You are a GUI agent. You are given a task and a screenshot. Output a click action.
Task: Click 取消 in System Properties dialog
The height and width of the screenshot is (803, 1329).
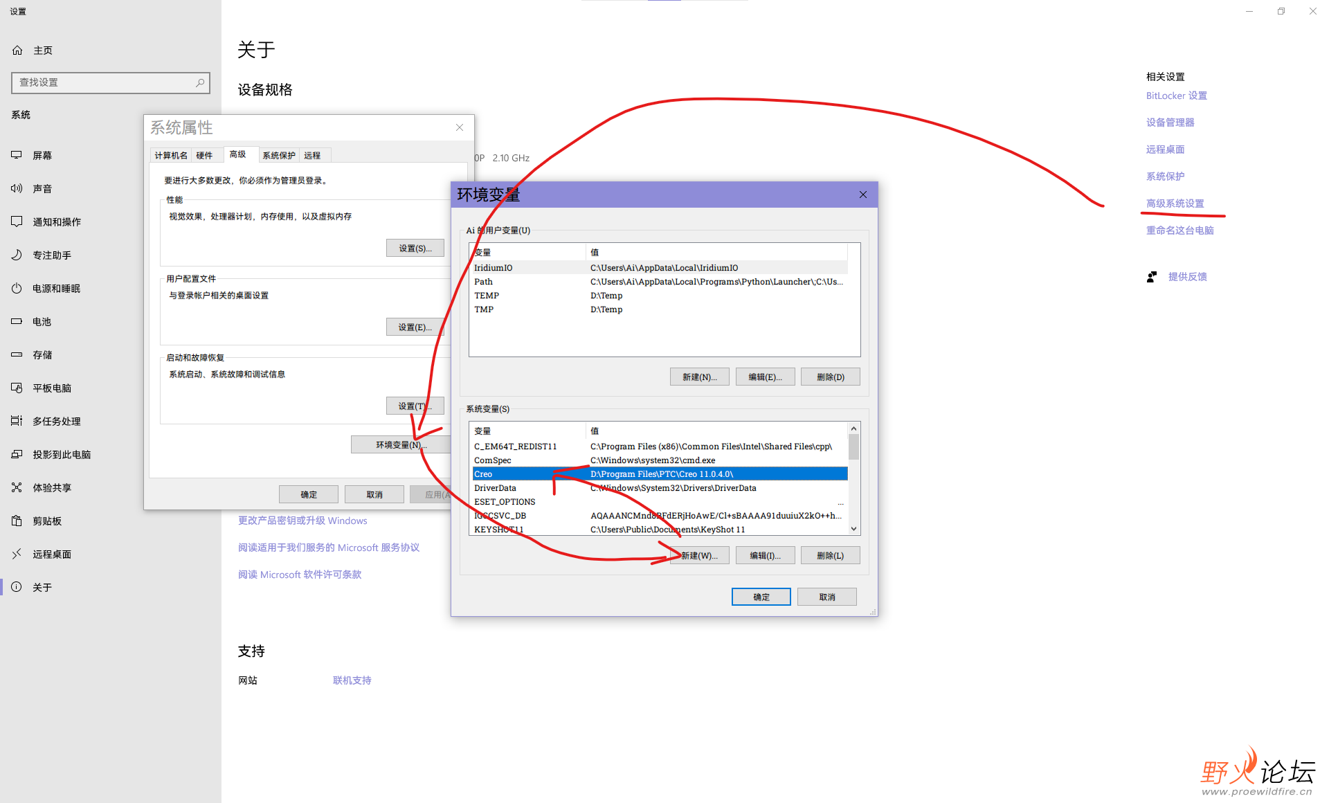[x=374, y=494]
